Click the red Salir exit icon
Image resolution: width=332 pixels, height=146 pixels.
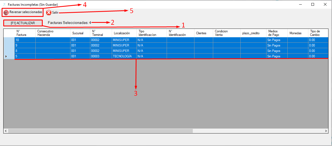coord(49,13)
